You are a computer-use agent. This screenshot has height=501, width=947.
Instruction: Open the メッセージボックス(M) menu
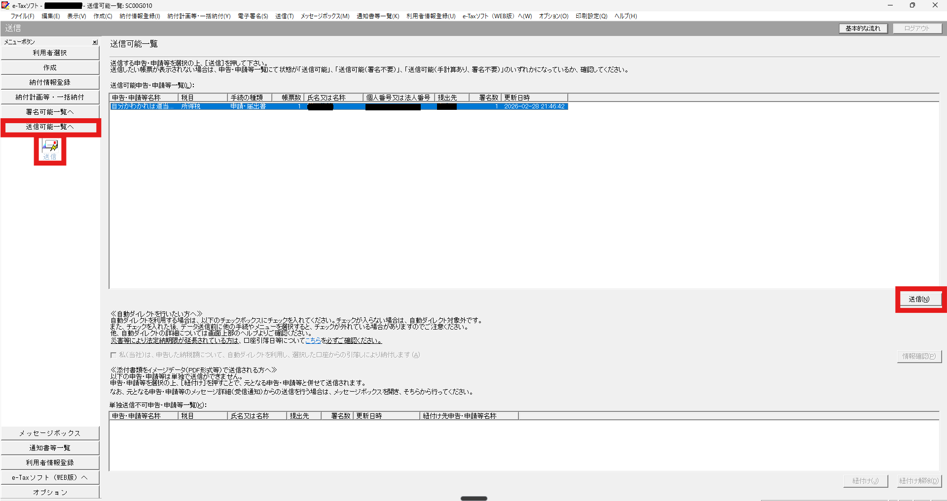325,16
